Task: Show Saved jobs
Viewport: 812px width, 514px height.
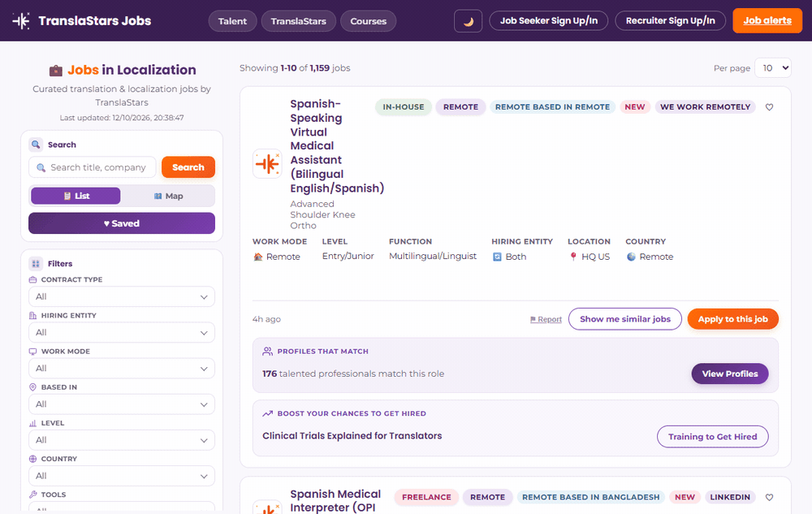Action: (x=122, y=223)
